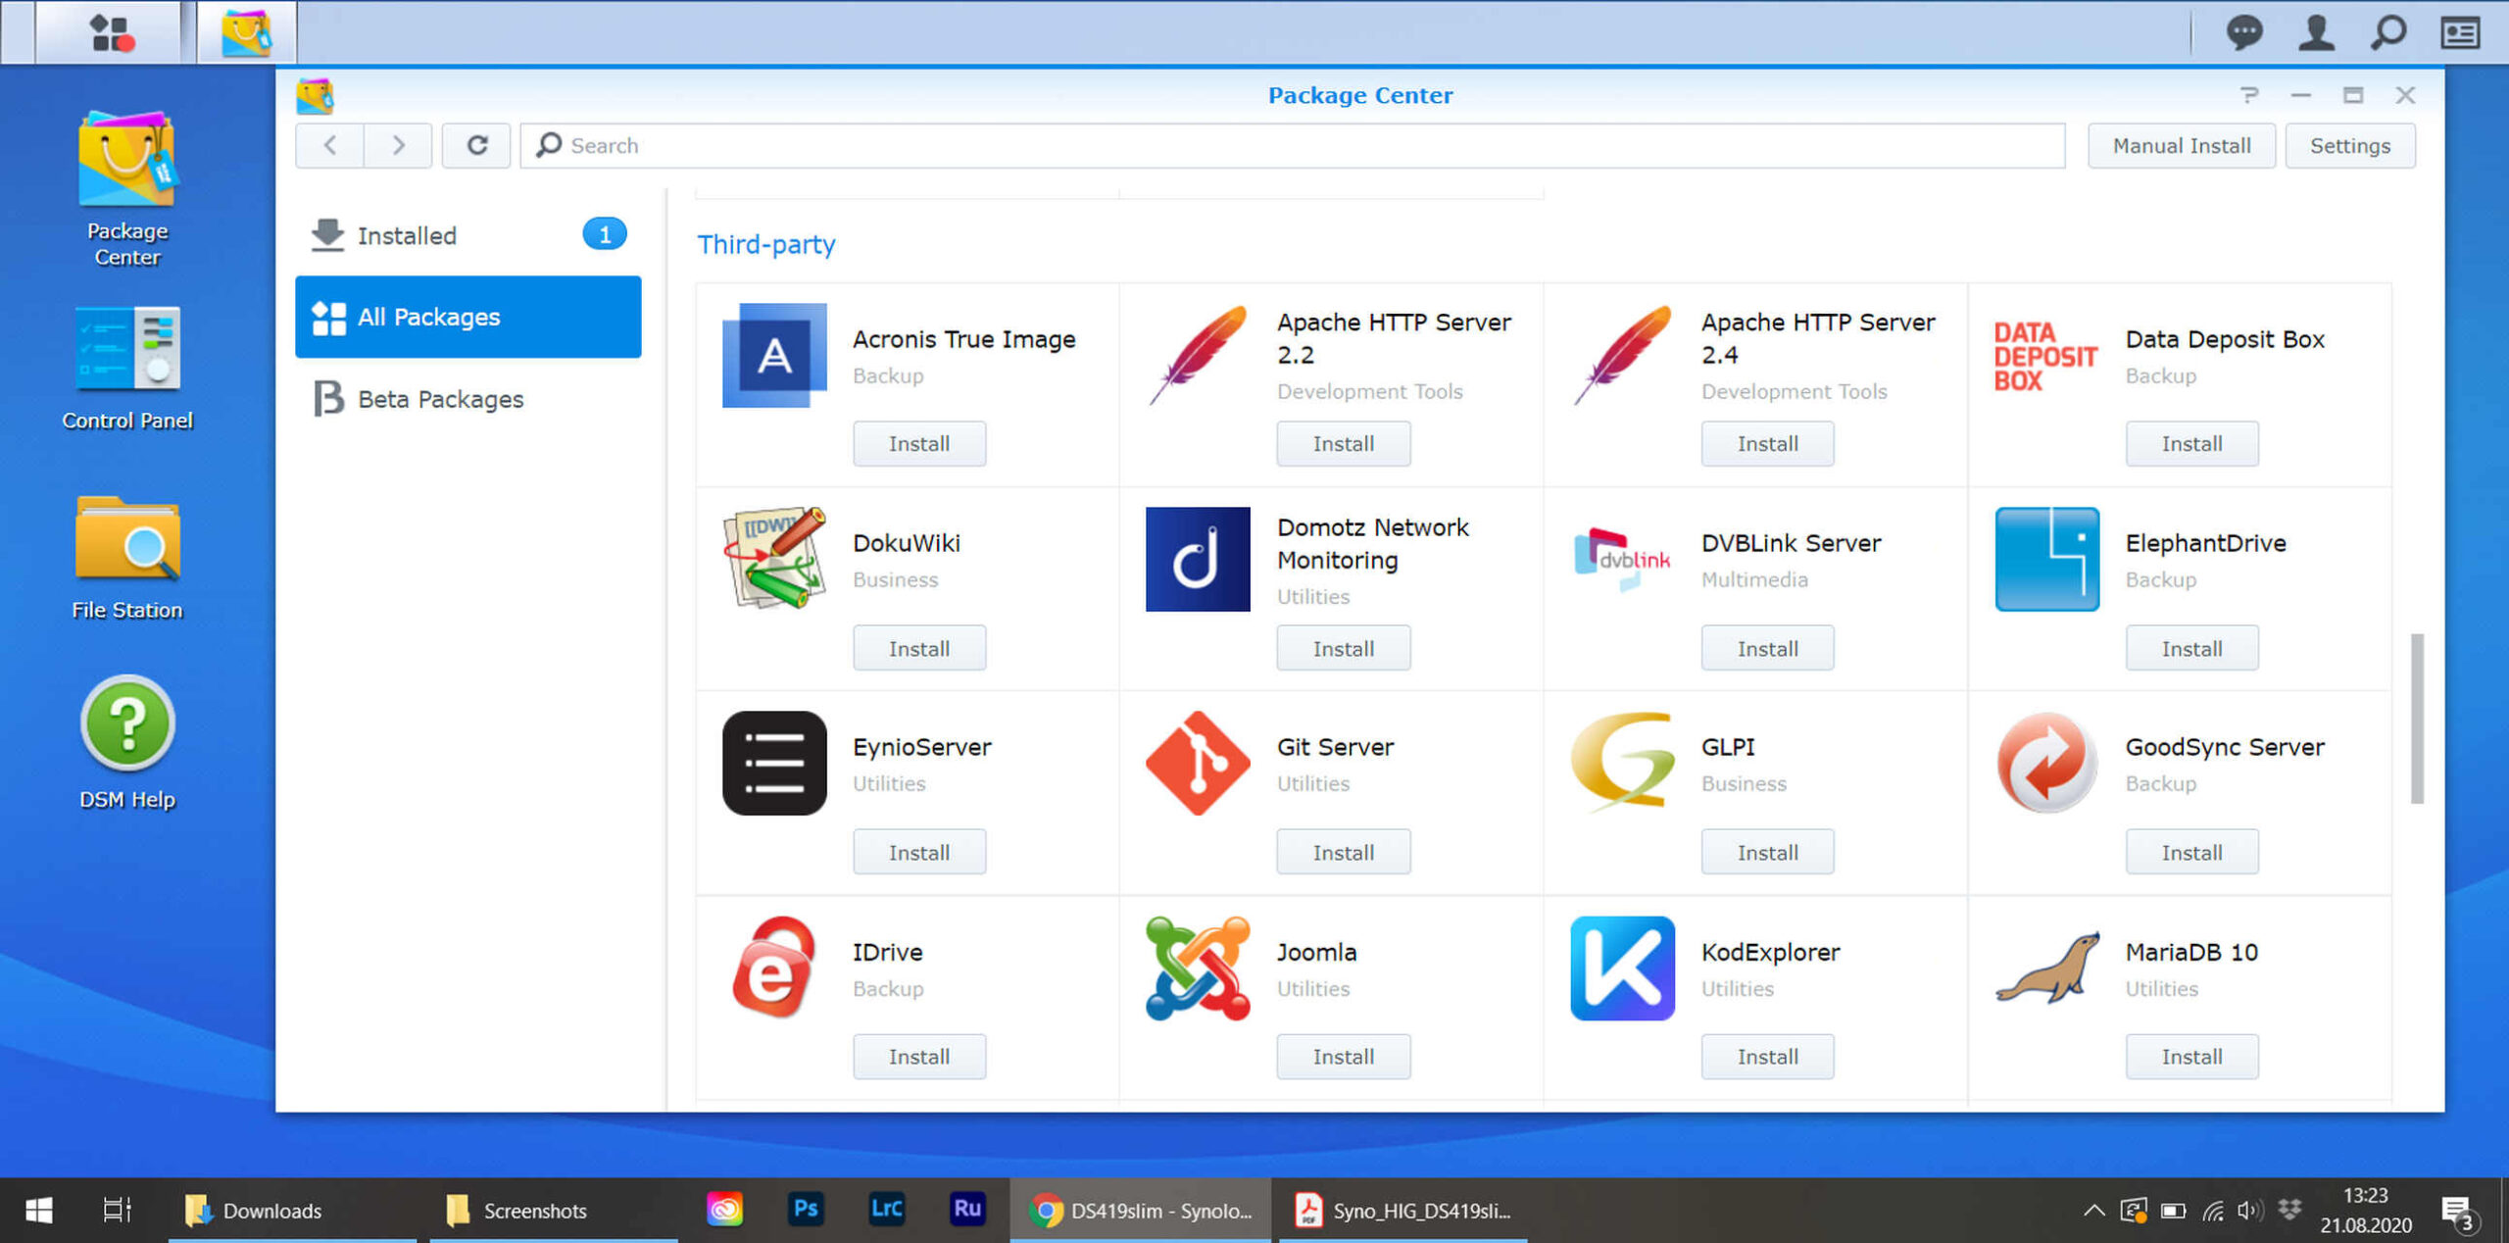The height and width of the screenshot is (1243, 2509).
Task: Install GoodSync Server
Action: [2191, 852]
